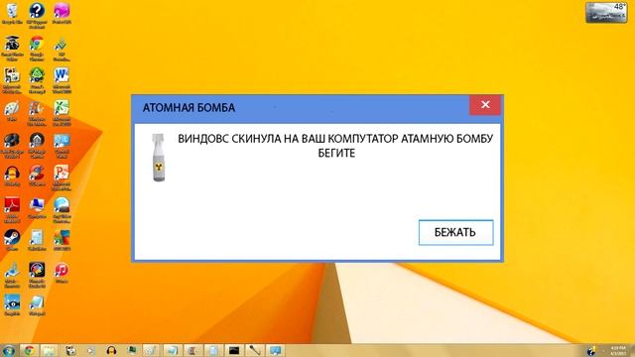Click the bomb icon in the dialog
635x357 pixels.
coord(159,158)
